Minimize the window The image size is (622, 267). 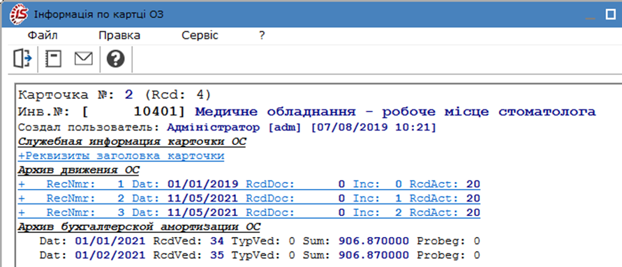click(x=591, y=18)
